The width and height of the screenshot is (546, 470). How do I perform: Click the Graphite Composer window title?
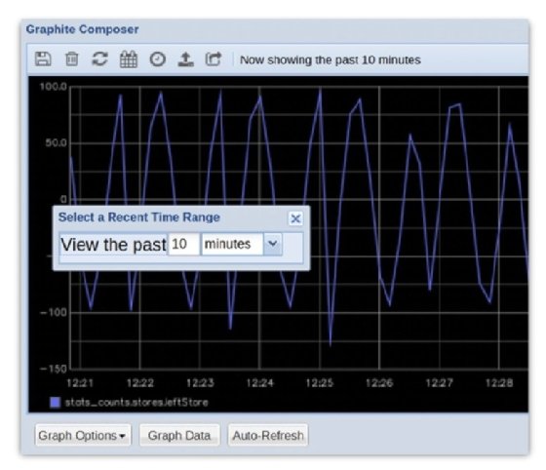83,29
